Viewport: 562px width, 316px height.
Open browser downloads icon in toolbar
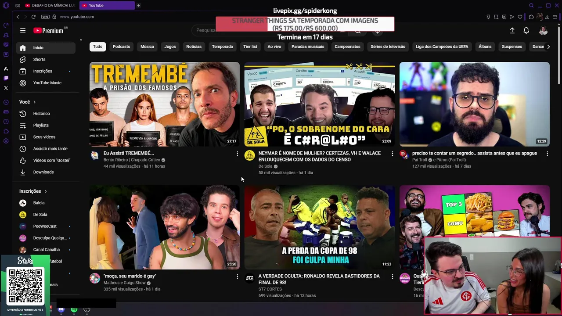click(547, 17)
